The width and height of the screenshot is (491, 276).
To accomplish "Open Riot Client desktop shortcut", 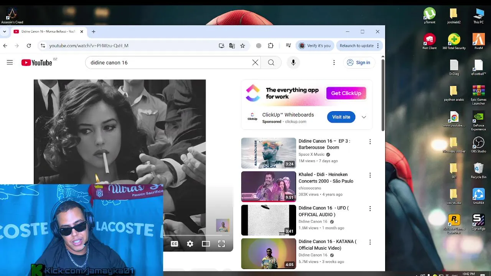I will click(x=430, y=41).
